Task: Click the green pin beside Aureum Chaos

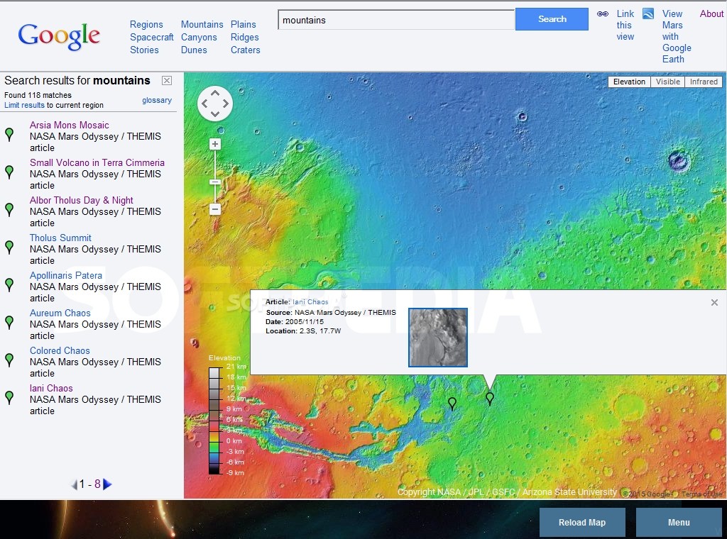Action: click(x=9, y=322)
